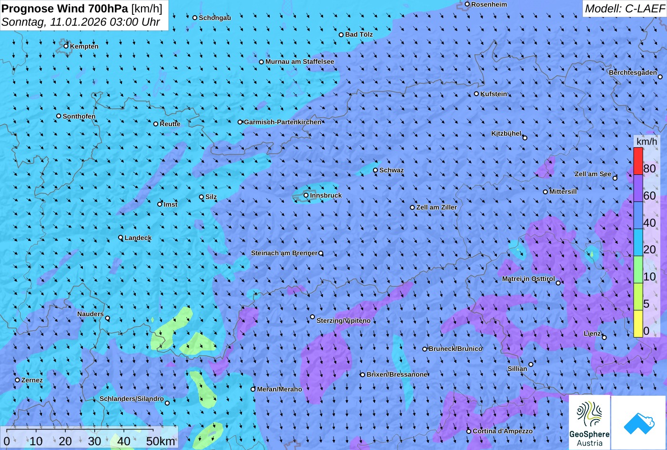Select the Zernez marker dot
667x450 pixels.
tap(18, 380)
